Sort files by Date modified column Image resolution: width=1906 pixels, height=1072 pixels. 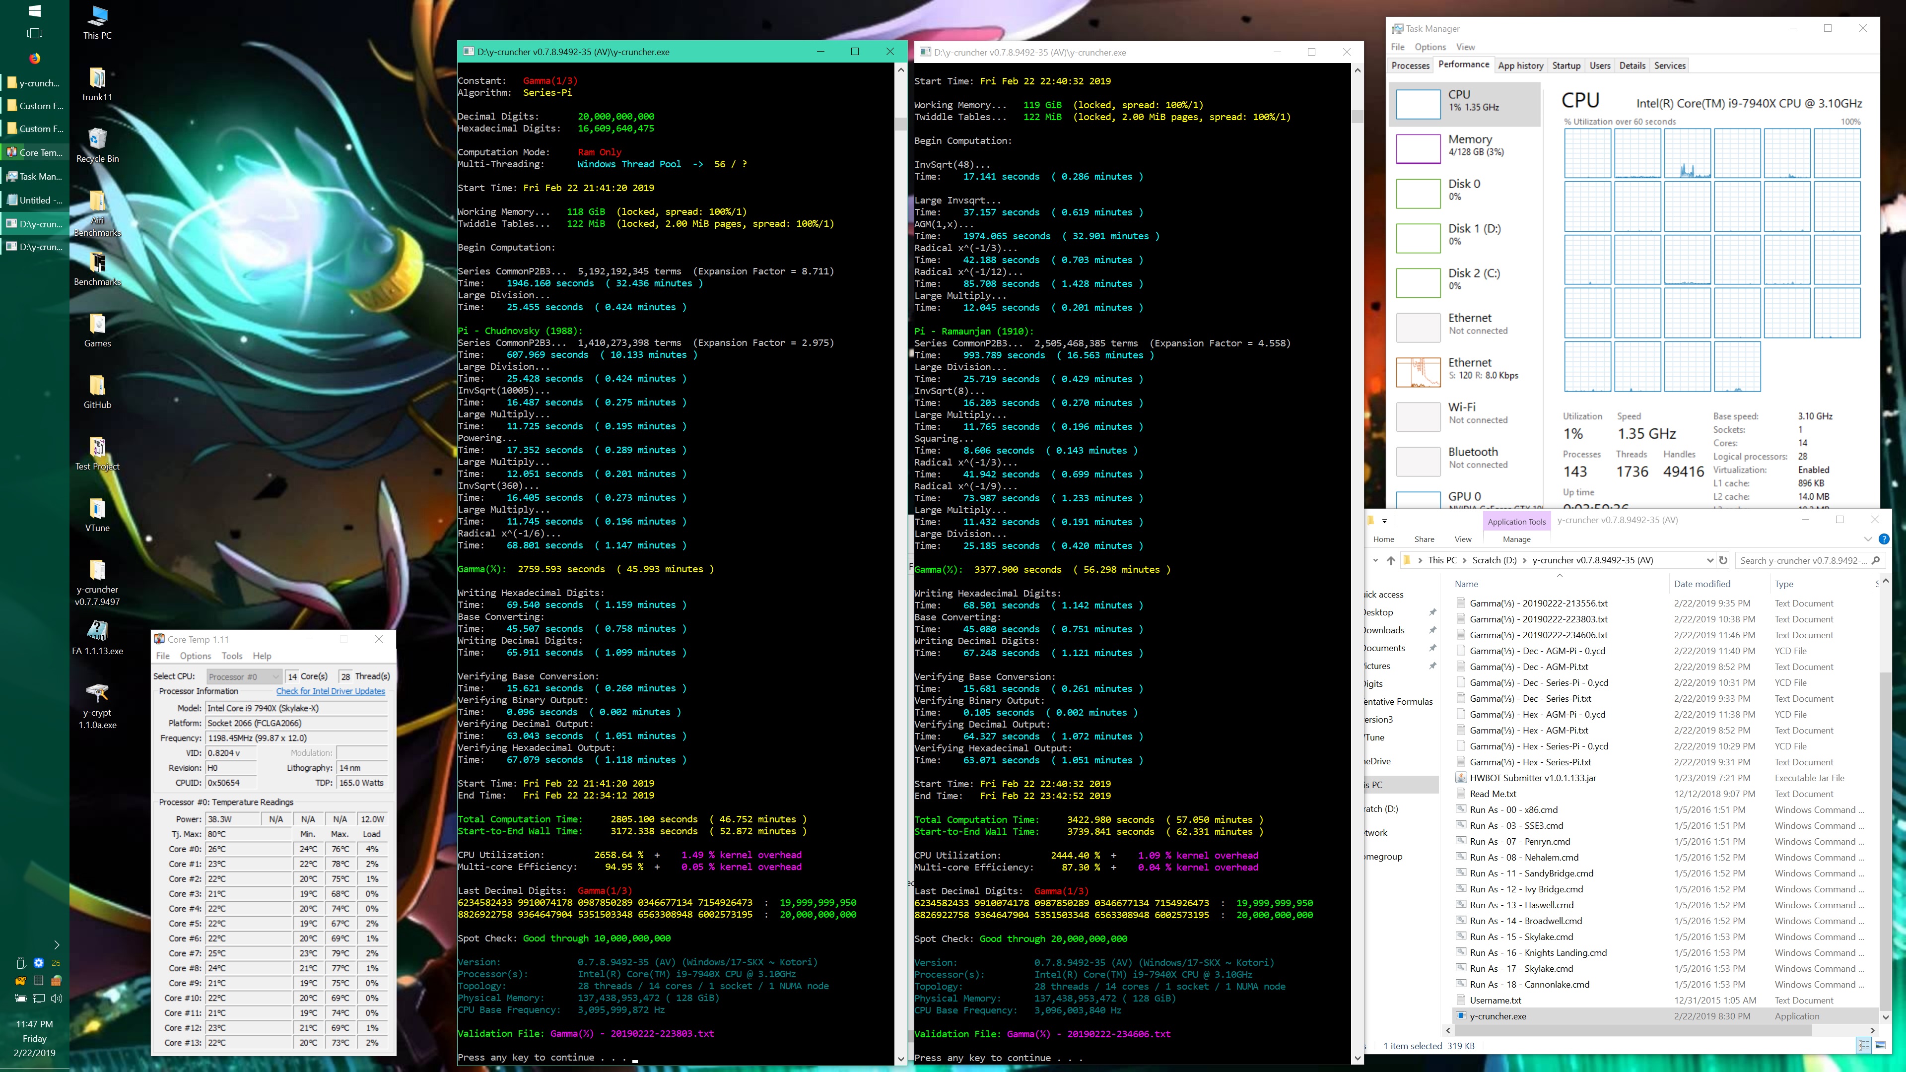point(1702,584)
